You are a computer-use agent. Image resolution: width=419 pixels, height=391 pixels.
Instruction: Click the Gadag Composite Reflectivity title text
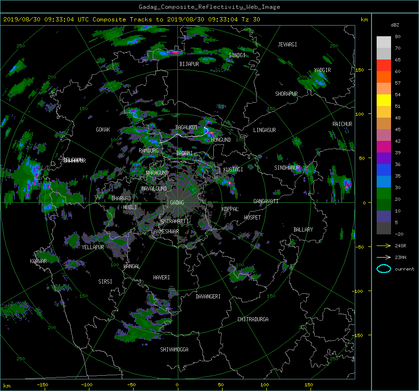(x=209, y=7)
